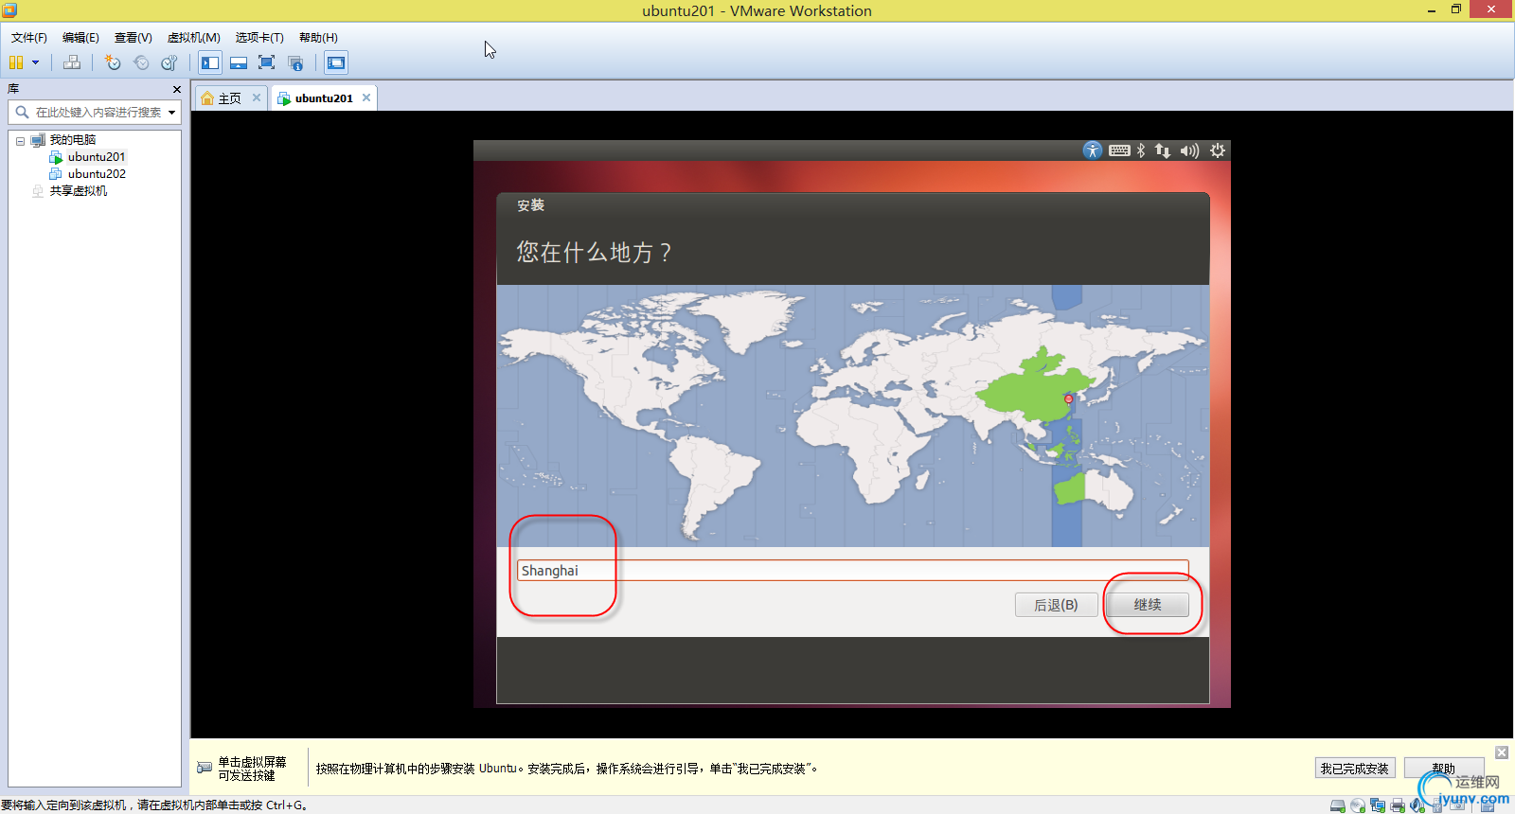The width and height of the screenshot is (1515, 814).
Task: Send Ctrl+Alt+Del using the keyboard keys icon
Action: [x=72, y=62]
